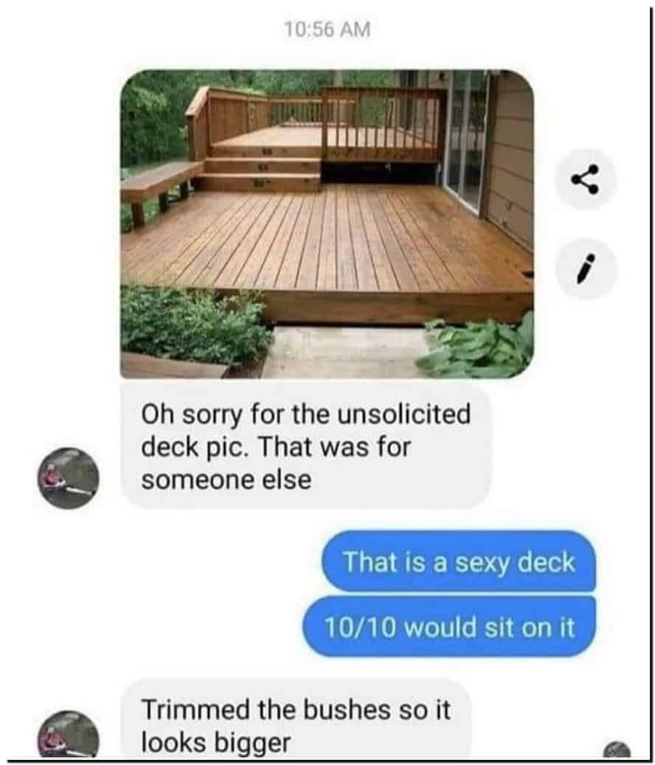Tap the sender avatar beside the 'Trimmed the bushes' message

click(69, 735)
